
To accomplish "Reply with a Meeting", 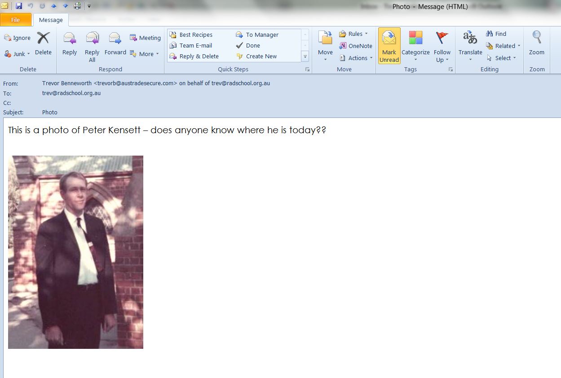I will click(145, 38).
